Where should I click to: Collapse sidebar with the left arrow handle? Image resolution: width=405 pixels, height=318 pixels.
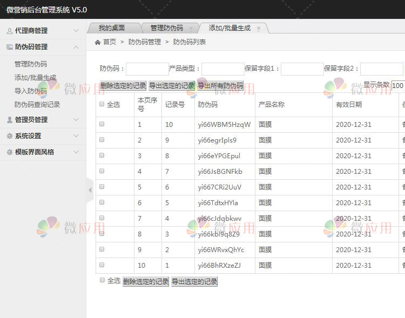90,190
